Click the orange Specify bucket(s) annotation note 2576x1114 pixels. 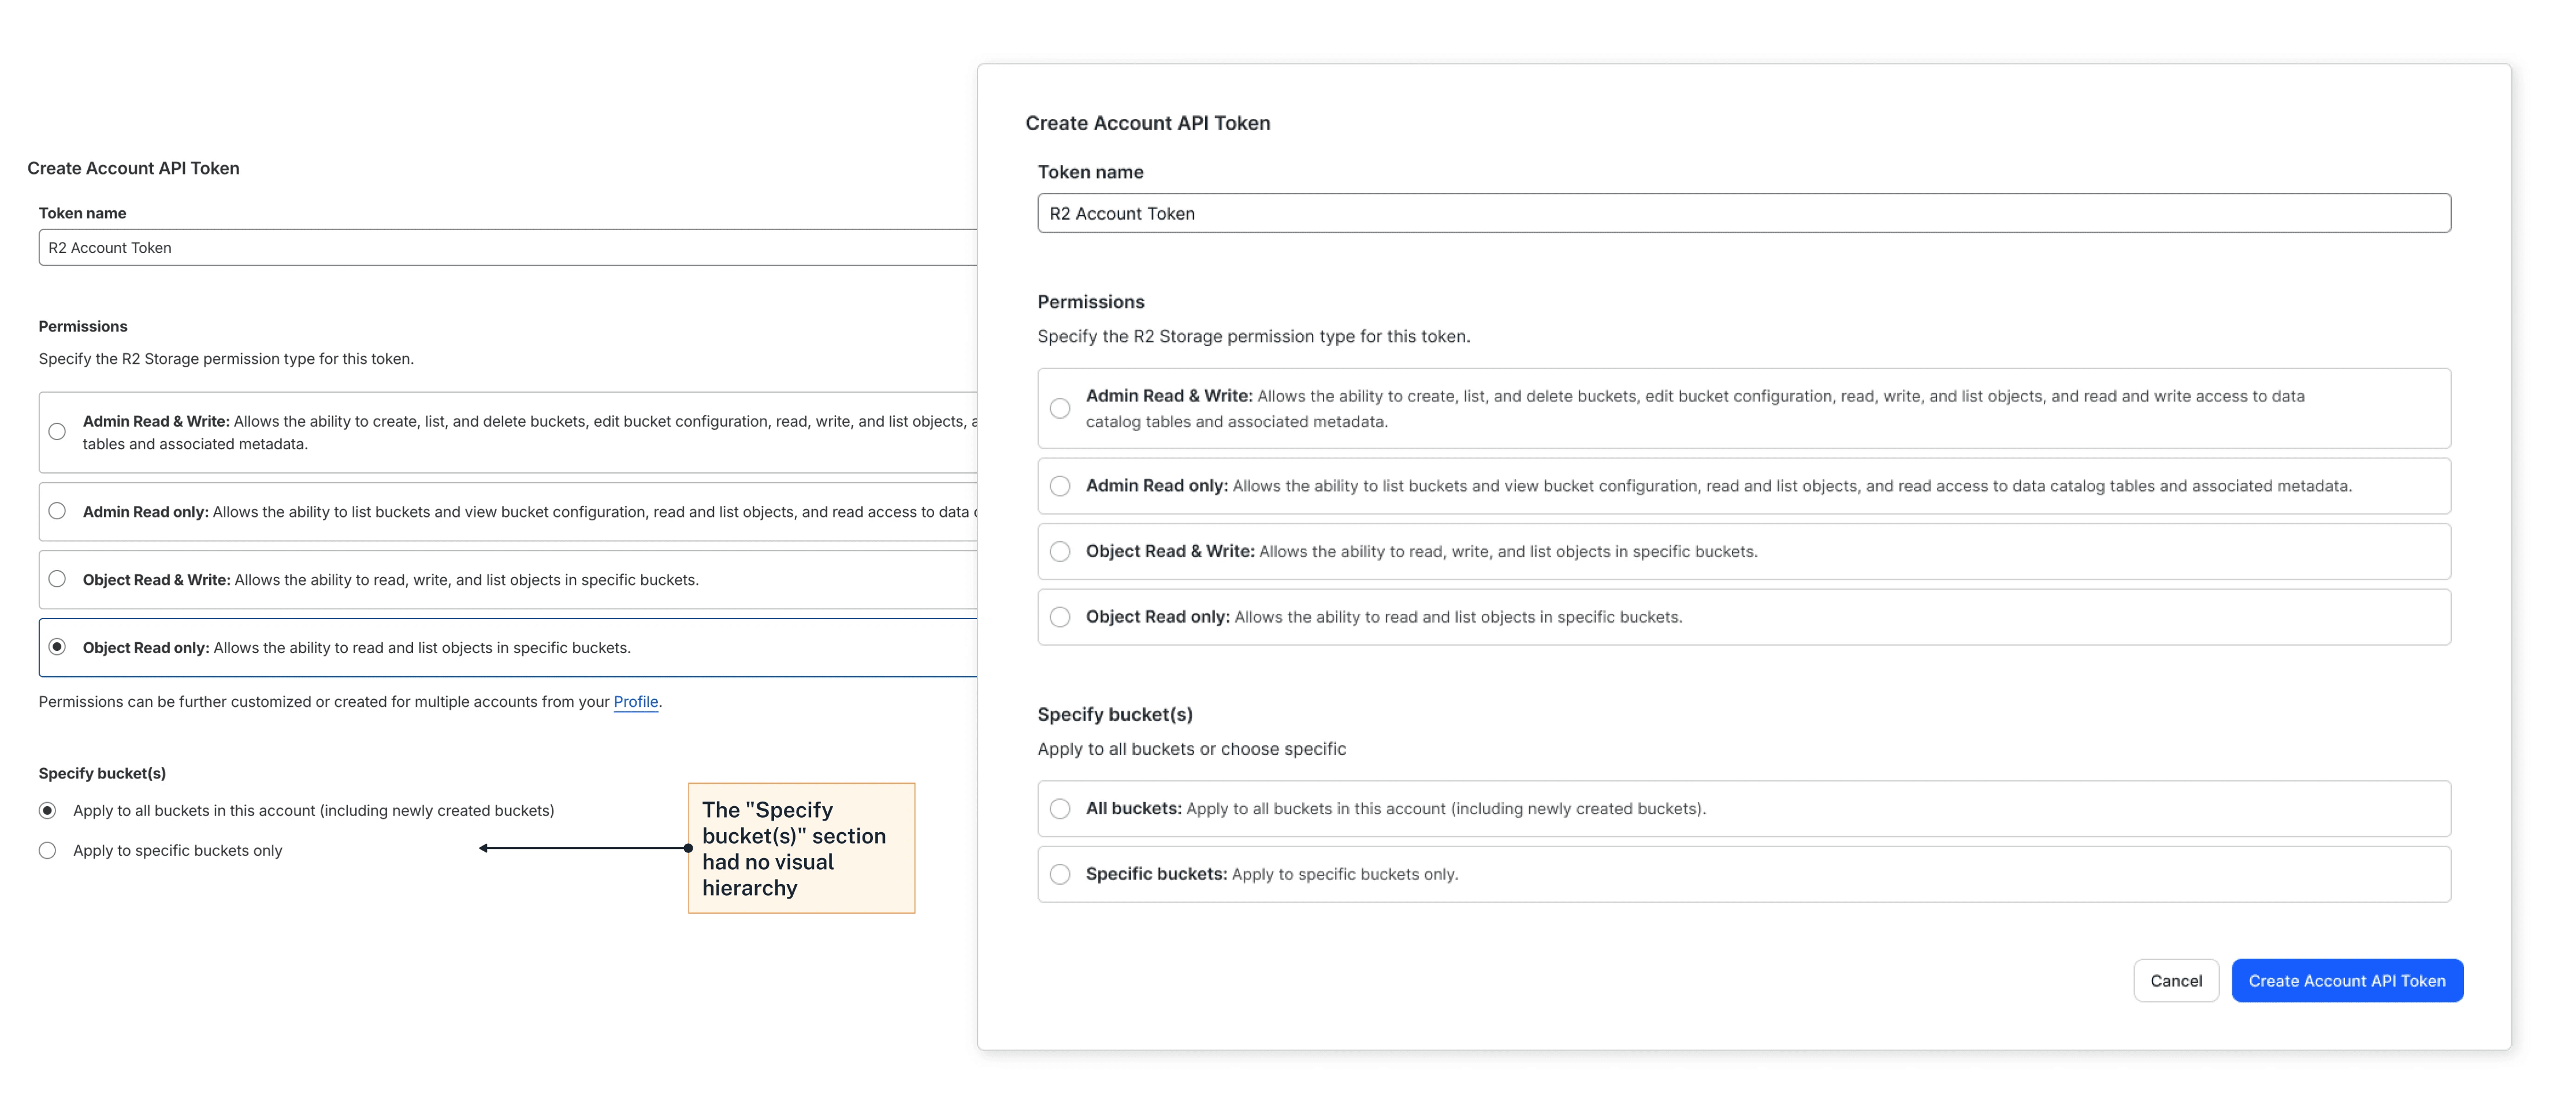pos(801,848)
